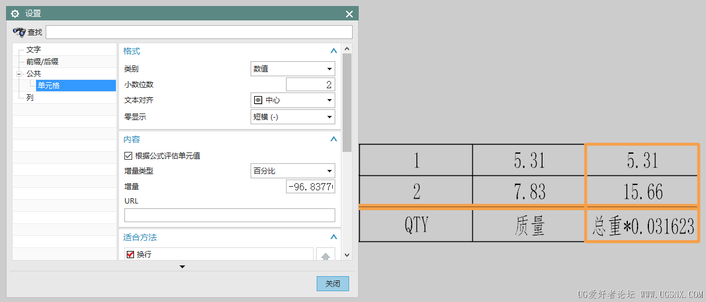The width and height of the screenshot is (706, 302).
Task: Focus the 查找 search input field
Action: point(199,32)
